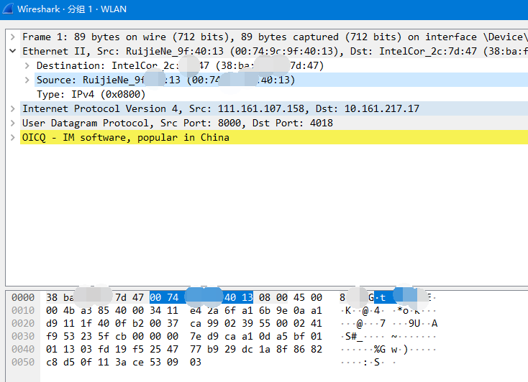This screenshot has width=528, height=382.
Task: Click ASCII text S#_ in row 0030
Action: [x=354, y=336]
